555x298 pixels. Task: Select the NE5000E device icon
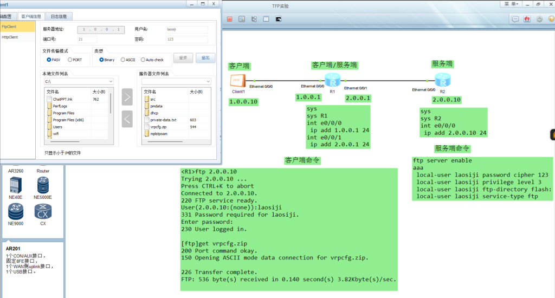(43, 186)
